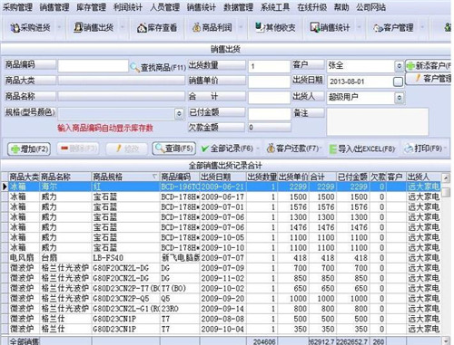Screen dimensions: 454x345
Task: Click the 已付金额 input field
Action: click(269, 114)
